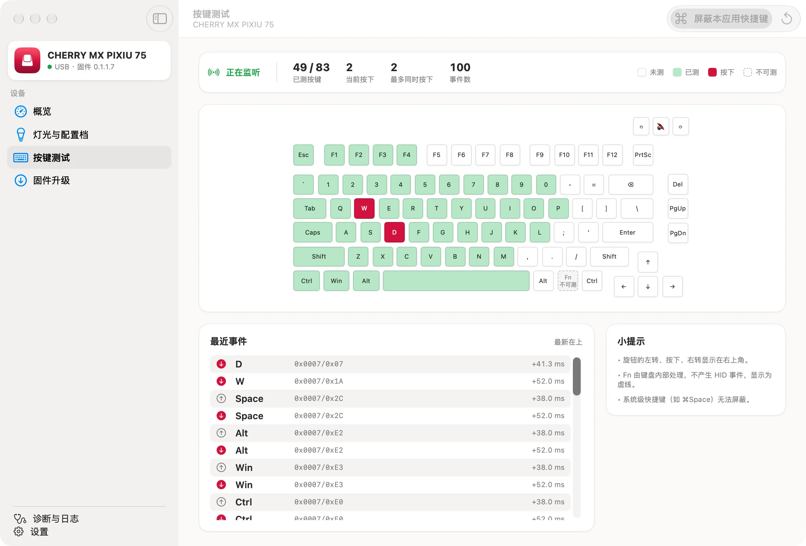Click the 49 / 83 tested keys count
The width and height of the screenshot is (806, 546).
(311, 67)
